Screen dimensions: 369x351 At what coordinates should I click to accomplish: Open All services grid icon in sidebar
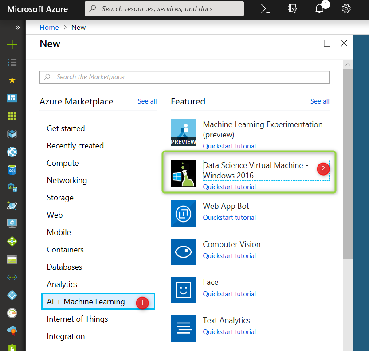12,116
